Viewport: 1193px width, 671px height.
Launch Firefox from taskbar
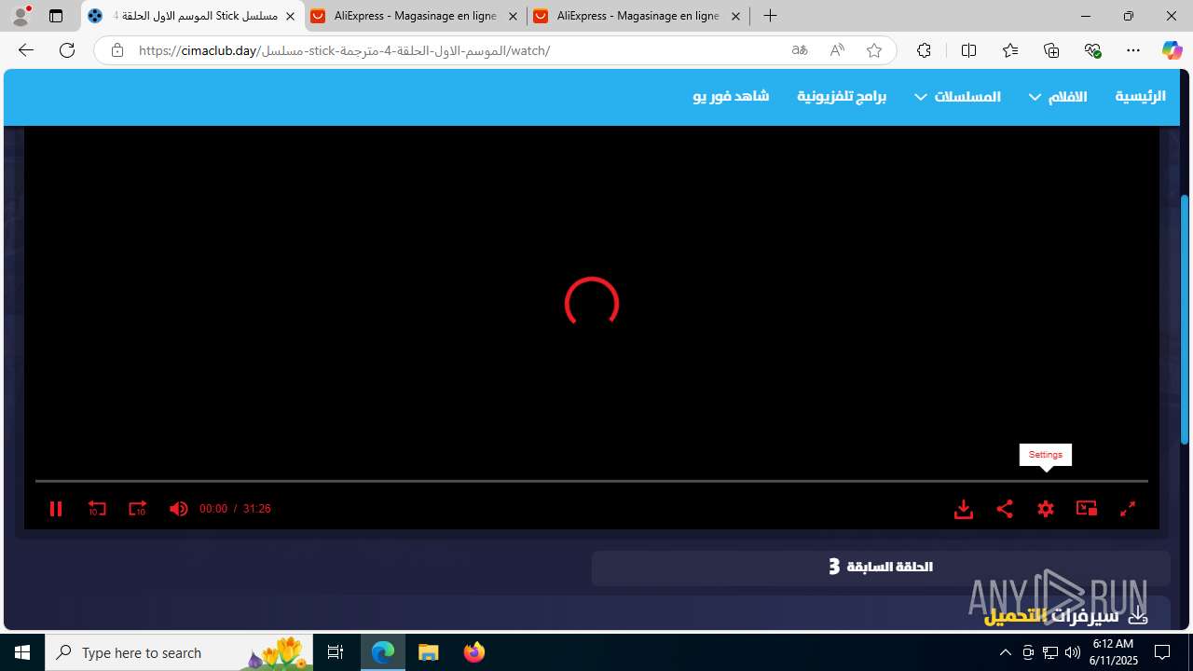[473, 652]
